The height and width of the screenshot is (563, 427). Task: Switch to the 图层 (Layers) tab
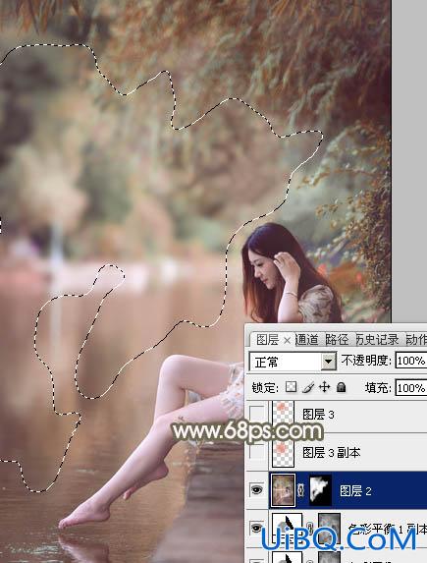pyautogui.click(x=267, y=339)
